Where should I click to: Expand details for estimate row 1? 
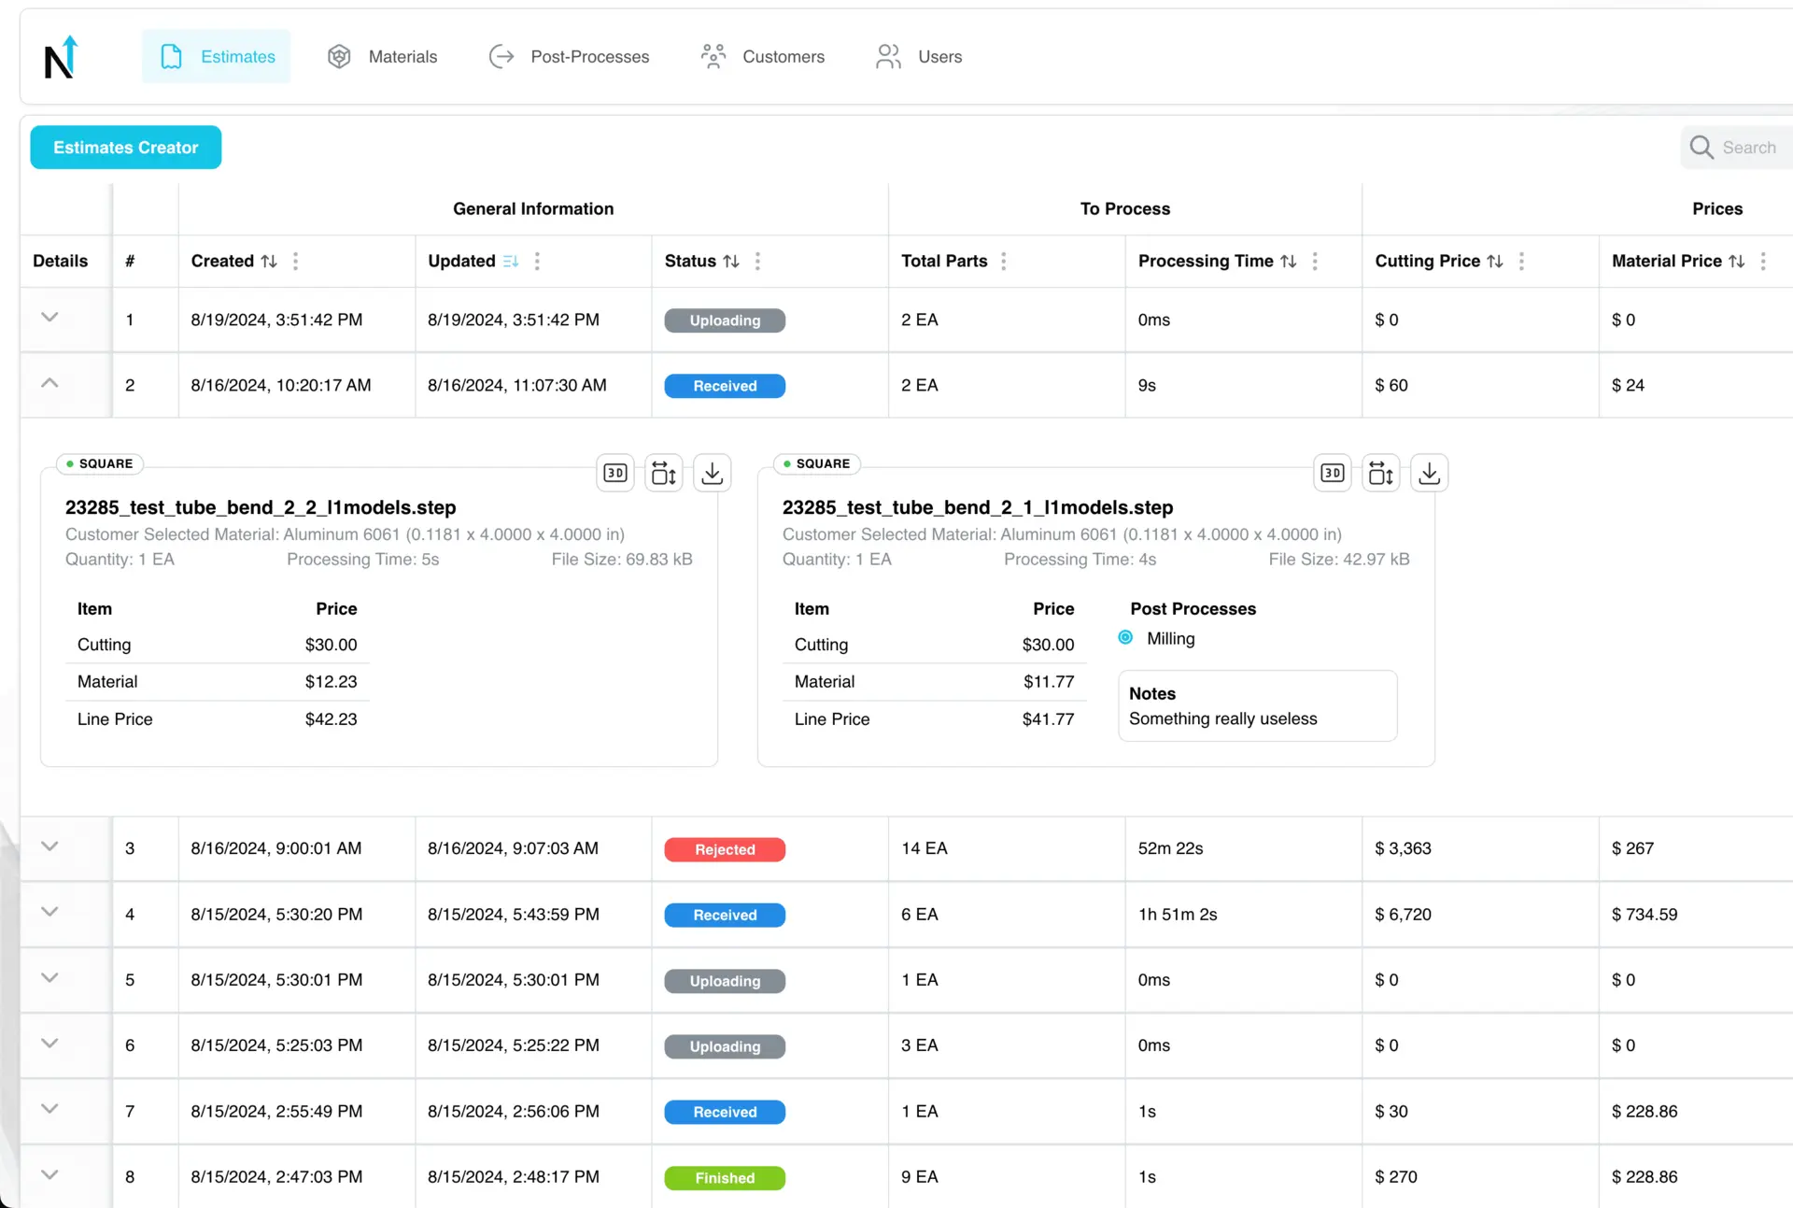[50, 318]
